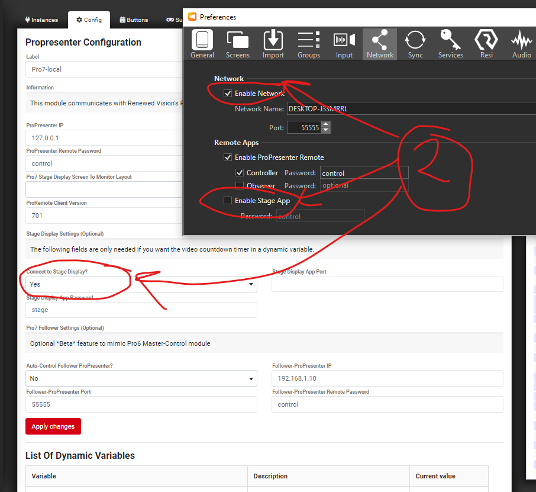Open the Services preferences icon

[450, 43]
